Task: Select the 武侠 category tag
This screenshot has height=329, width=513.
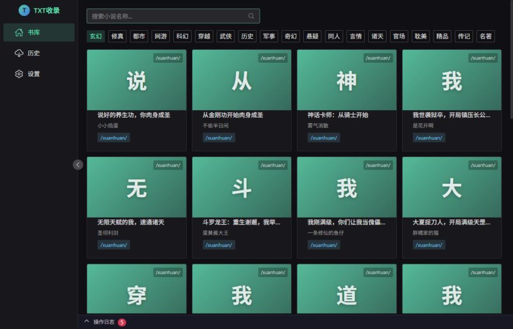Action: (x=225, y=36)
